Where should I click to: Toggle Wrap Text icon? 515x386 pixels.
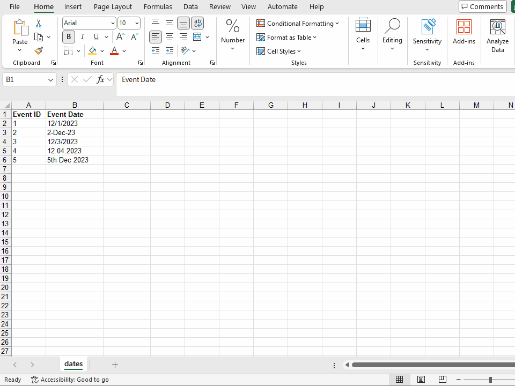pos(197,23)
